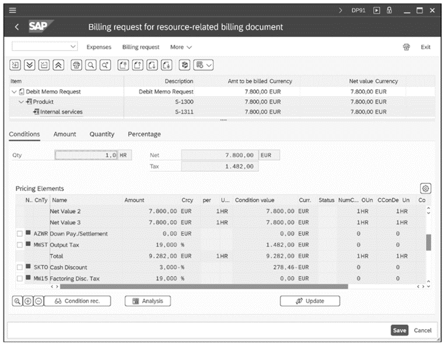Click the insert row plus icon
This screenshot has width=445, height=346.
click(28, 301)
